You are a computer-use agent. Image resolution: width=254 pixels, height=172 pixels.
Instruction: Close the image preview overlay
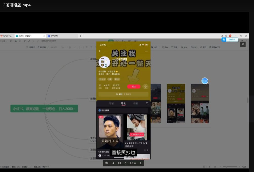click(x=243, y=44)
